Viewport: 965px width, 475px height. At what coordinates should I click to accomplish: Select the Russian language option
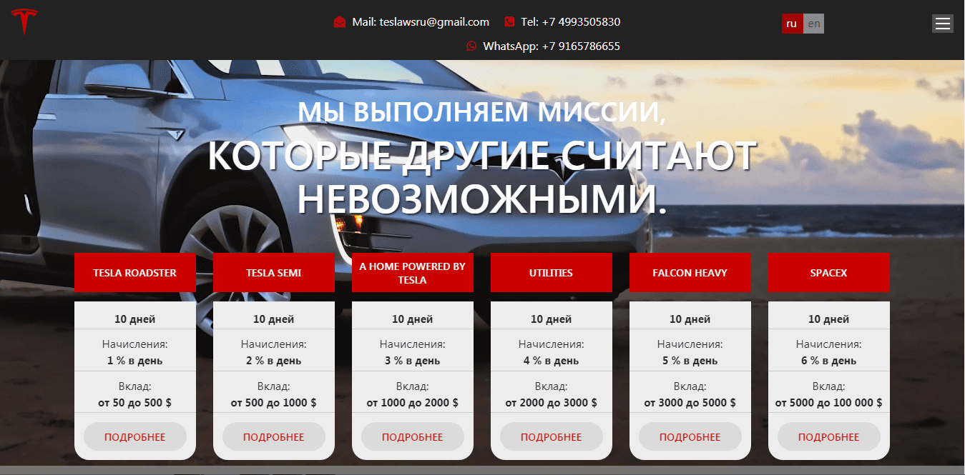point(792,24)
